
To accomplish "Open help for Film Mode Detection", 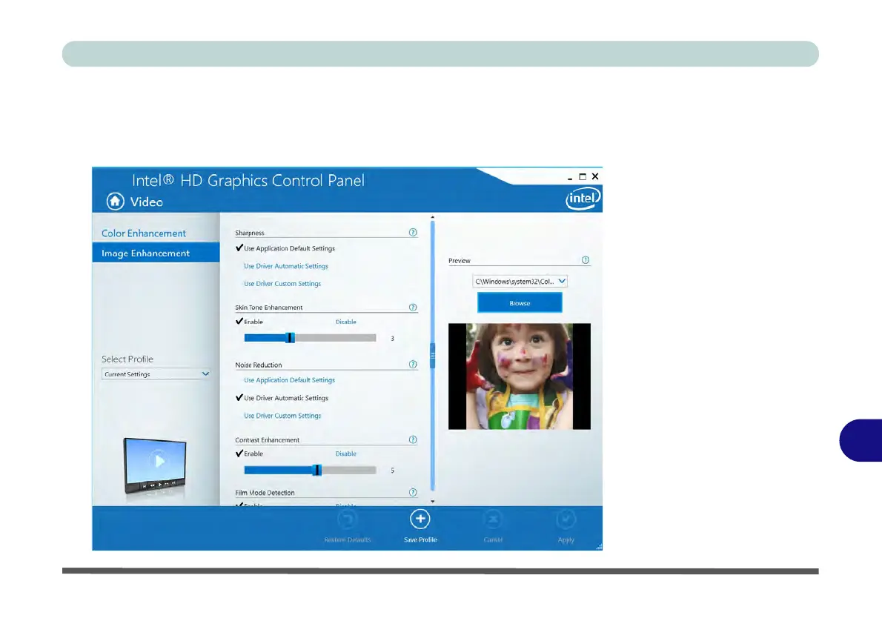I will [413, 493].
